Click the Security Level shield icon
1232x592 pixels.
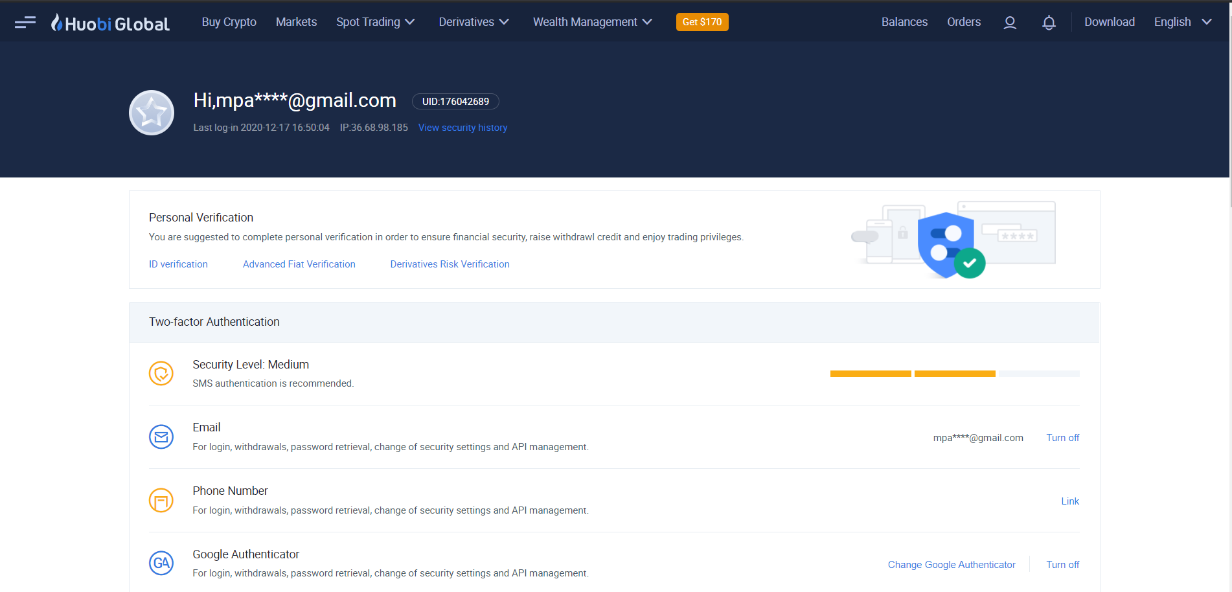pos(161,374)
